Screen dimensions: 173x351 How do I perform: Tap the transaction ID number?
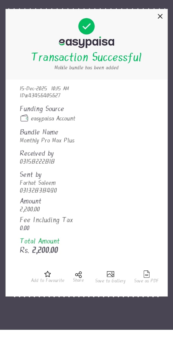(40, 96)
